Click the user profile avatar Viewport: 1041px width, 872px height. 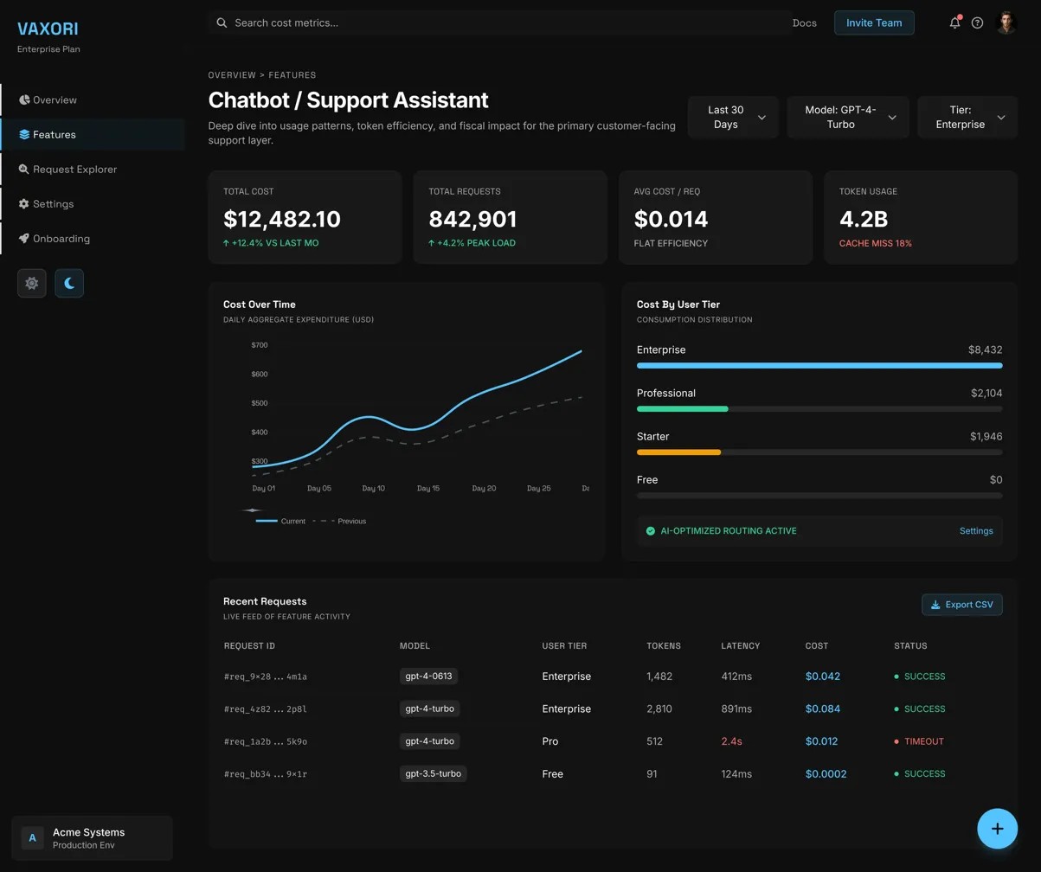1006,23
